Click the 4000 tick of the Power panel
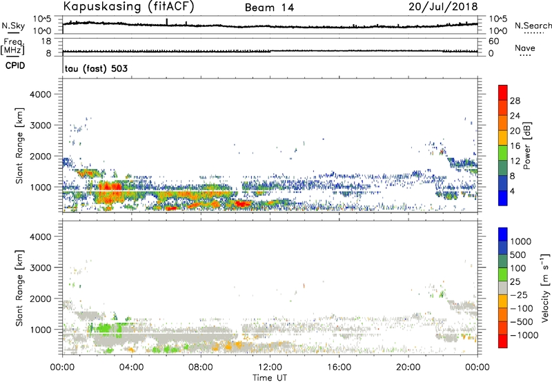 click(x=41, y=94)
